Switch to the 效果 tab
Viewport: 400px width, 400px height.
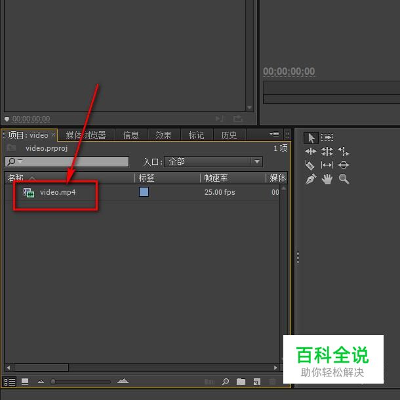click(x=163, y=135)
